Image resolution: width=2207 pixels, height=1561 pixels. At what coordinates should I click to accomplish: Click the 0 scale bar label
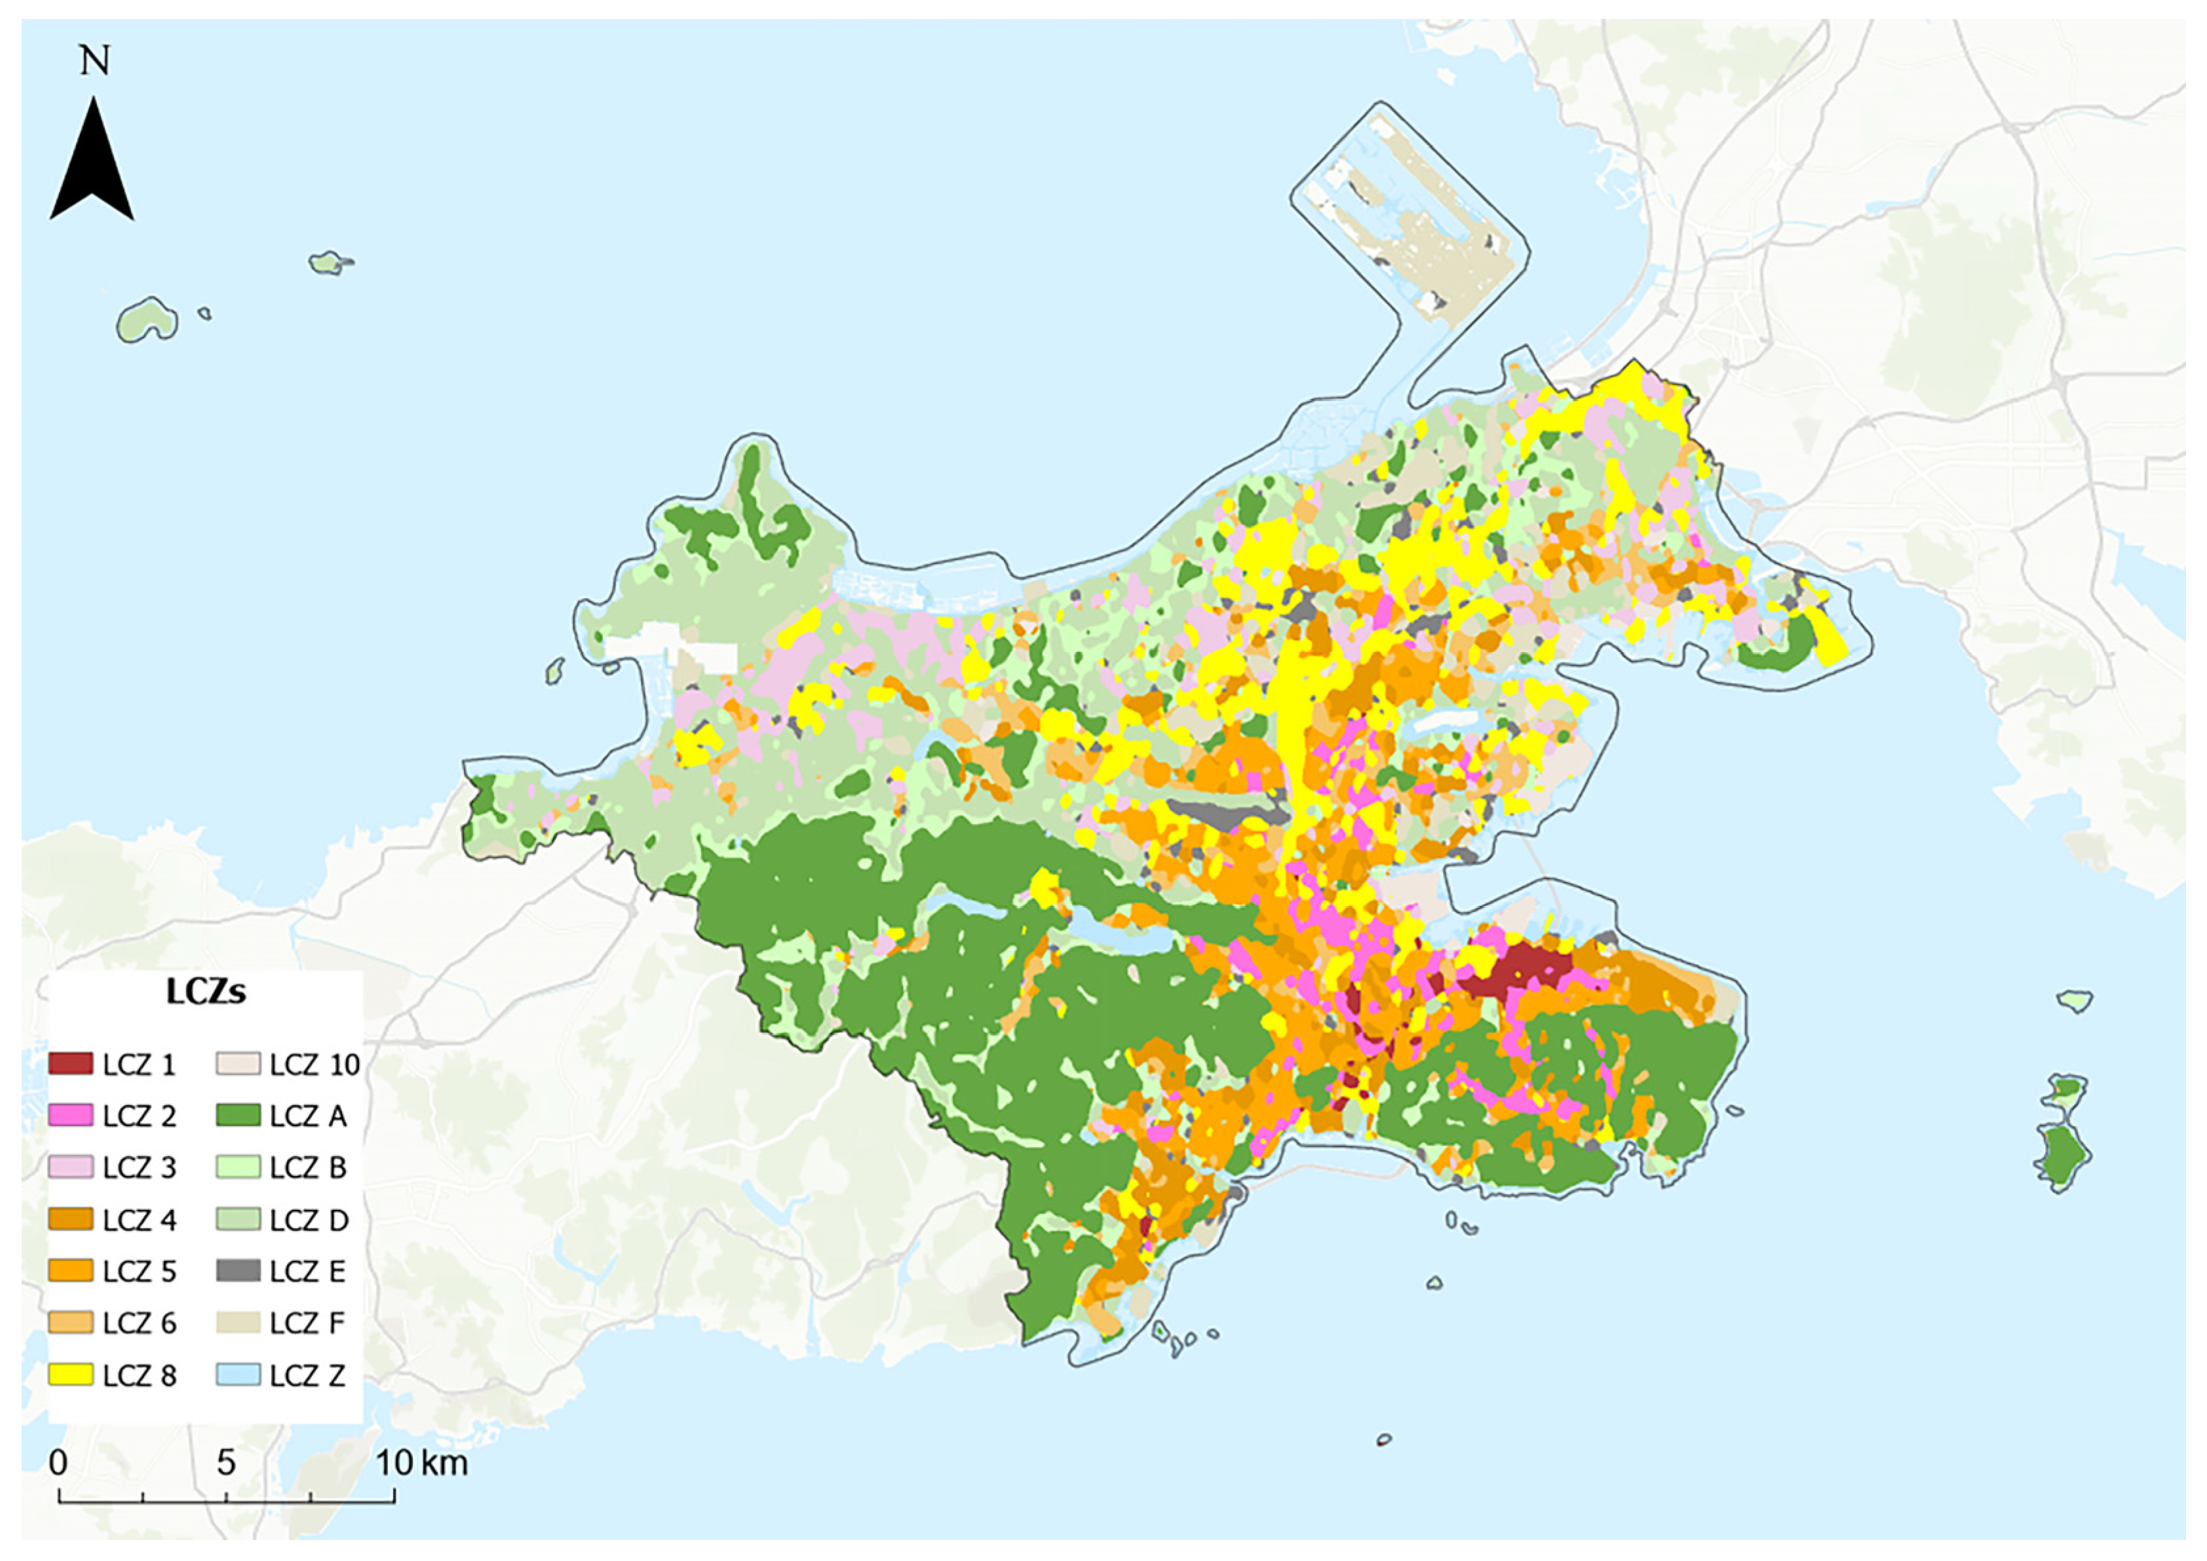coord(59,1463)
